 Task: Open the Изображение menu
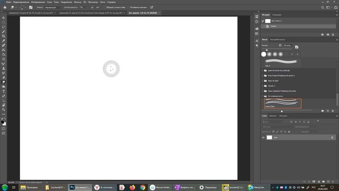38,2
